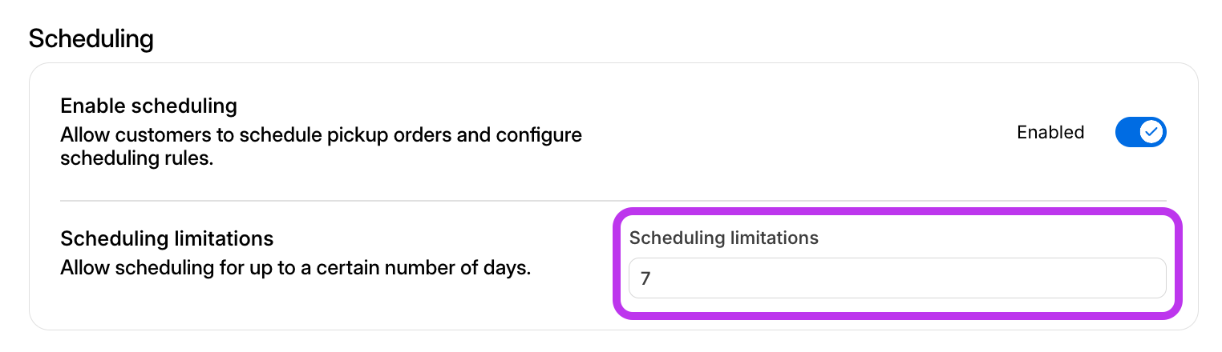1222x352 pixels.
Task: Toggle the Enable scheduling switch off
Action: (1140, 132)
